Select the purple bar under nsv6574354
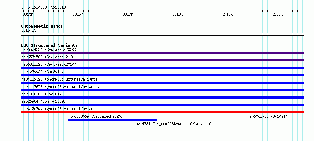This screenshot has height=141, width=314. click(x=162, y=53)
